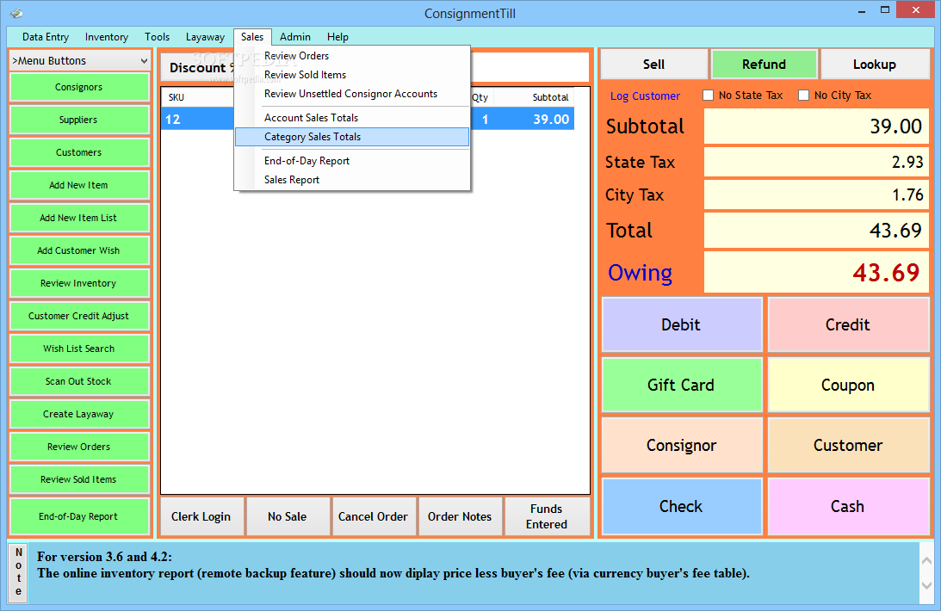
Task: Click the Total 43.69 field
Action: tap(817, 231)
